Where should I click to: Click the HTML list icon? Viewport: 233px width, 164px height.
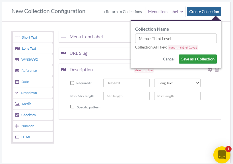click(x=17, y=137)
